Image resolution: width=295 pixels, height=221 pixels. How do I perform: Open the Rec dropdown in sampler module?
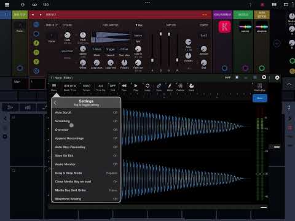(x=139, y=25)
